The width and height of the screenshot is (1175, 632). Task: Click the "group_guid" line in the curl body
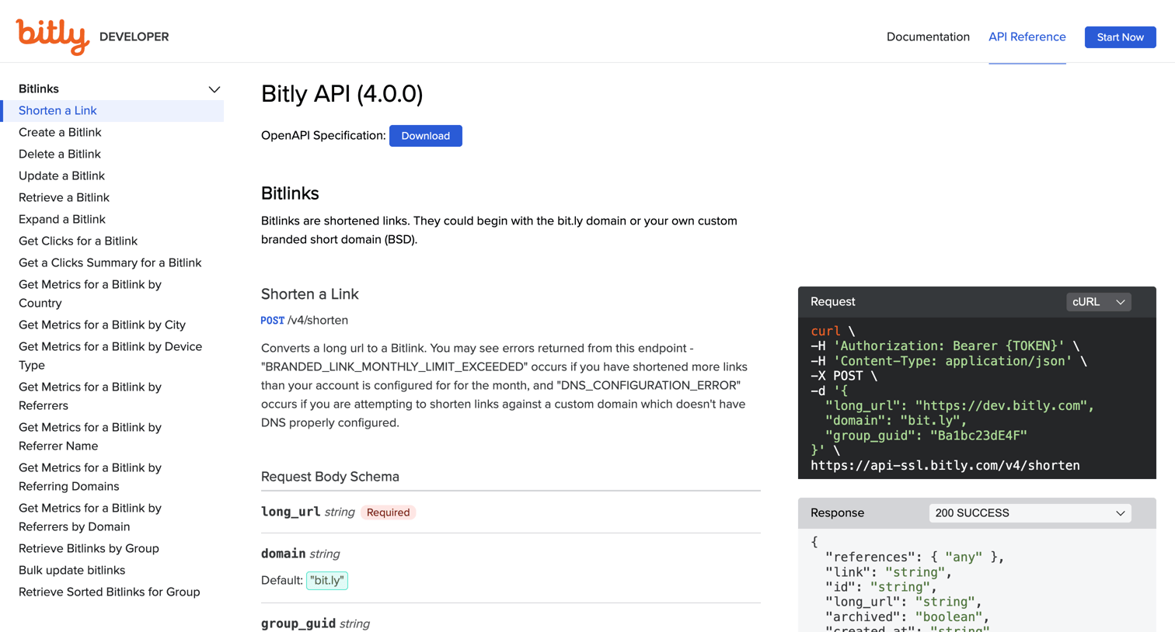coord(926,436)
